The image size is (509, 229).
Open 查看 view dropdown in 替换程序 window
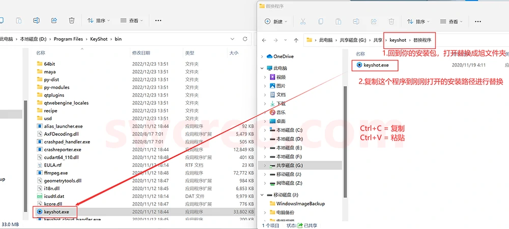click(x=451, y=21)
